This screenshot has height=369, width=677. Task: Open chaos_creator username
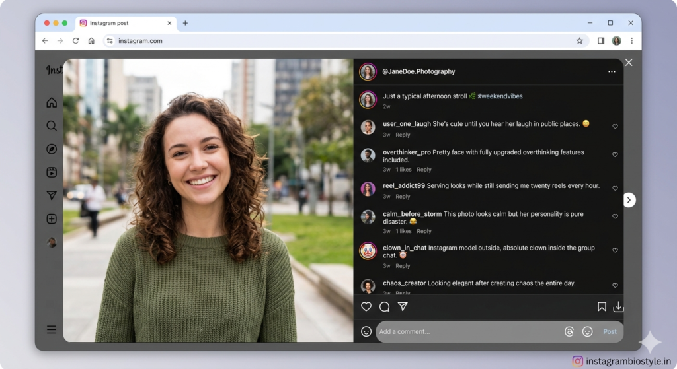click(x=404, y=283)
